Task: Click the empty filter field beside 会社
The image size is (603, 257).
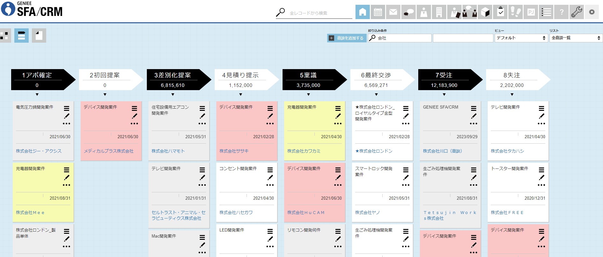Action: [463, 38]
